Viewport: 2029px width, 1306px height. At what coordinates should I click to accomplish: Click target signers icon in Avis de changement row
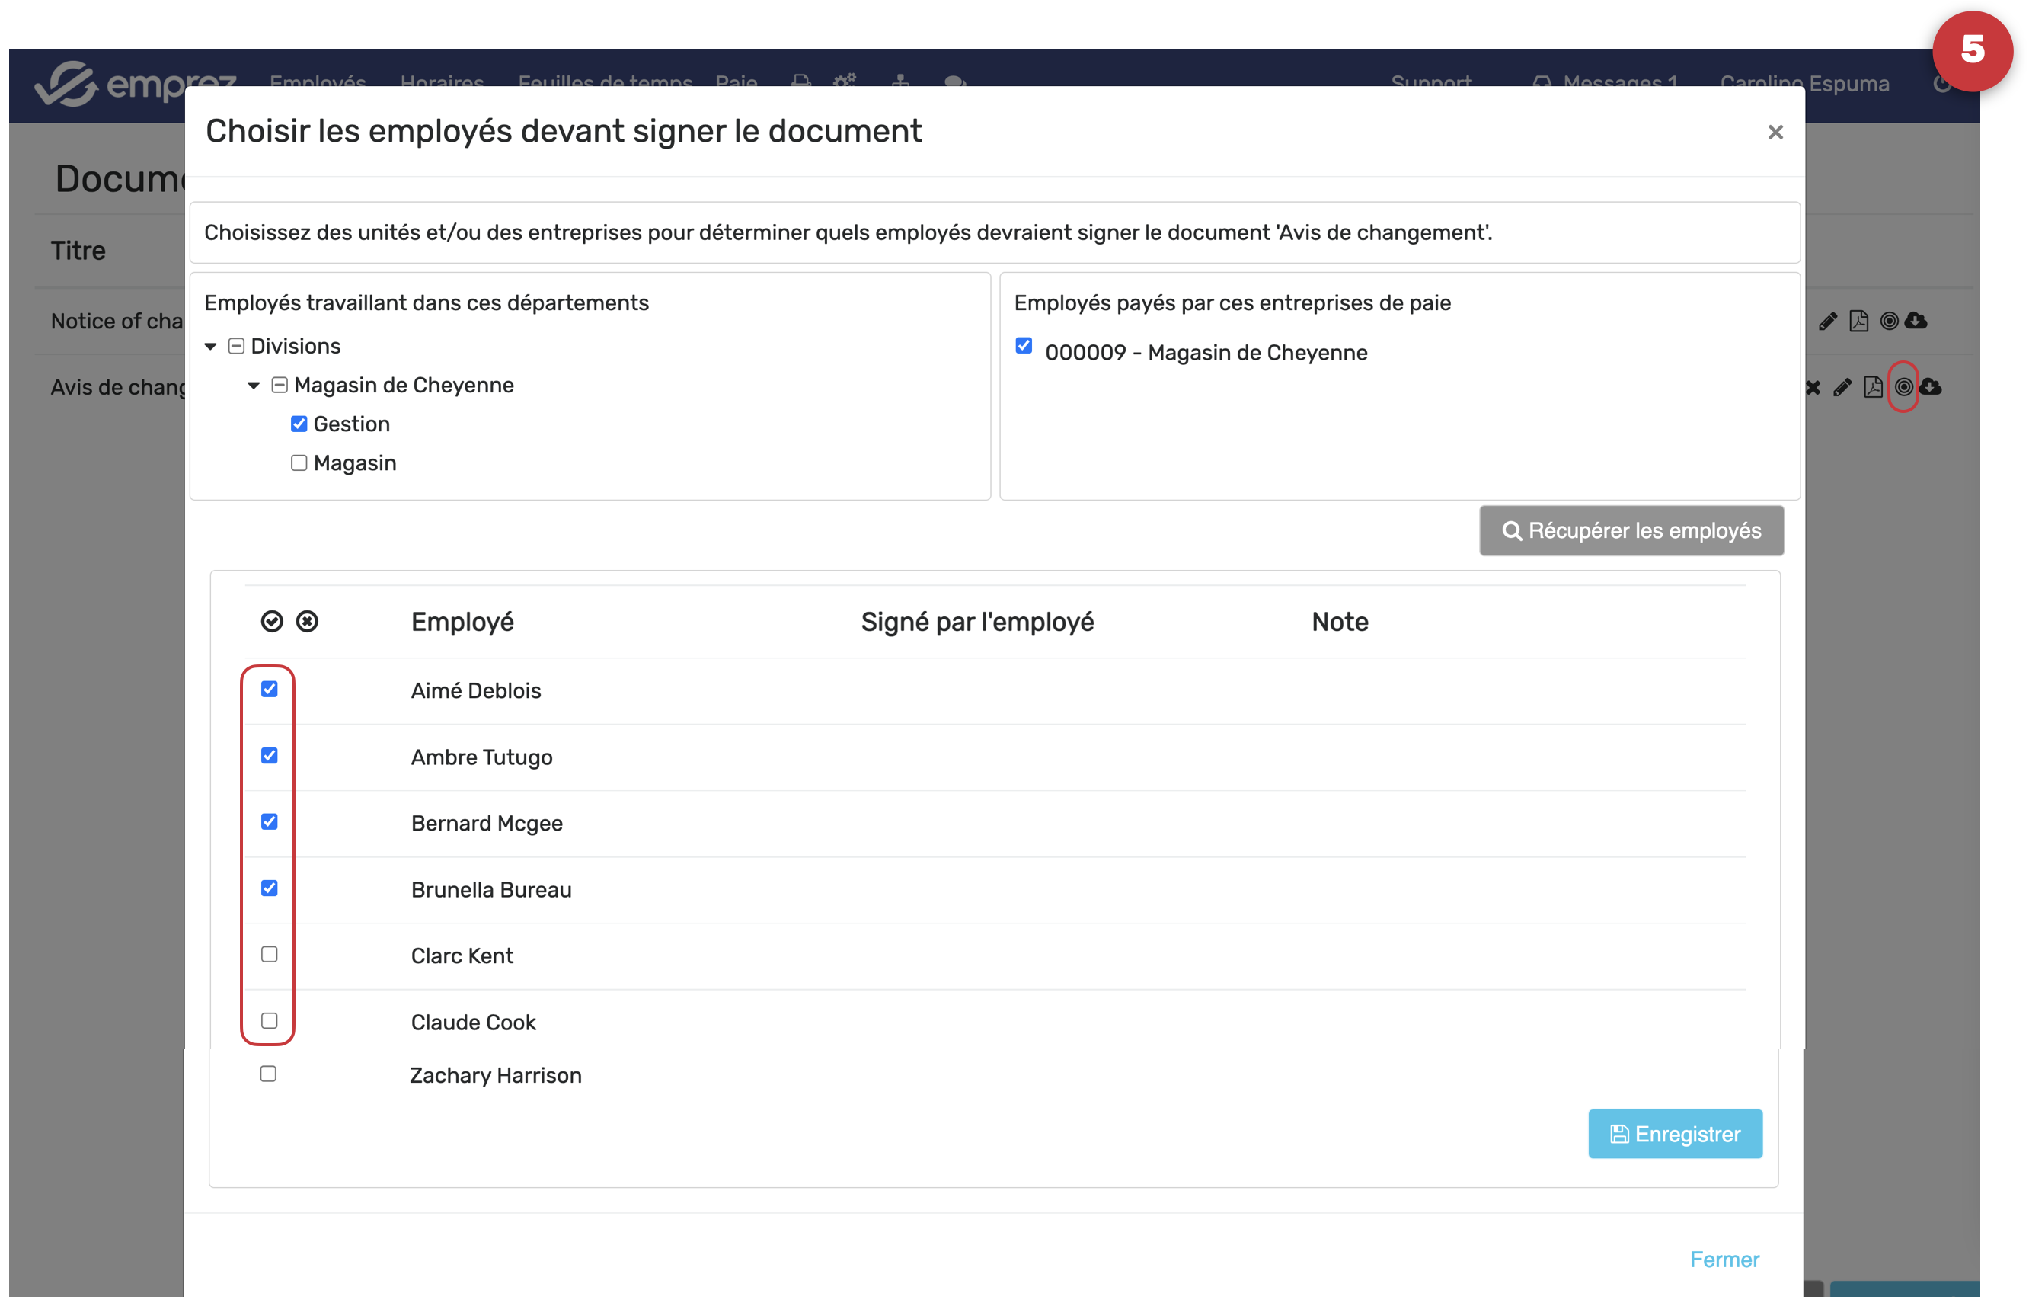(x=1903, y=388)
